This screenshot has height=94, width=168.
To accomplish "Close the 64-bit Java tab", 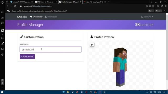I will [x=56, y=2].
